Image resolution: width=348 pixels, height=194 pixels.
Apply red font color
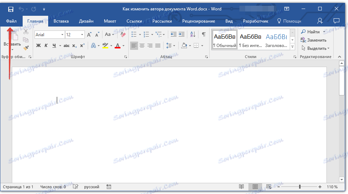(x=118, y=46)
